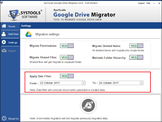Click the Settings header label

click(26, 26)
